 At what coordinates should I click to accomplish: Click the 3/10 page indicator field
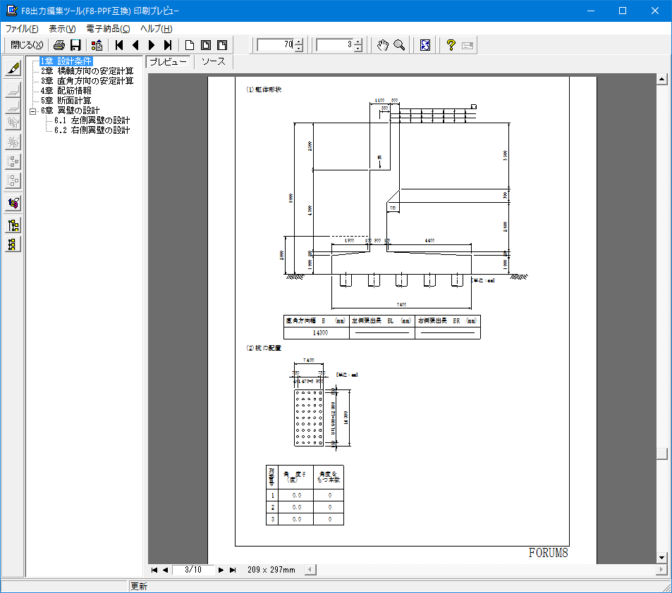click(193, 570)
